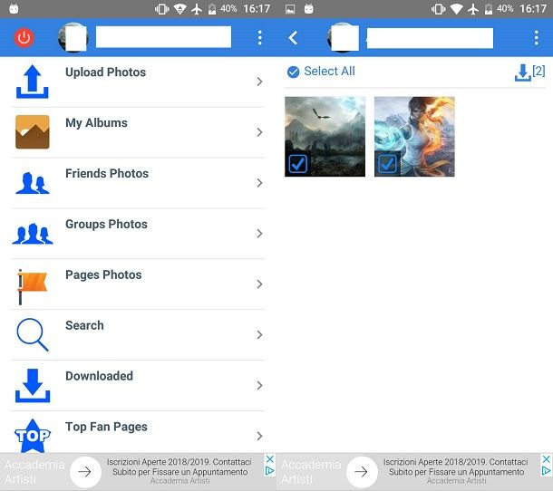553x491 pixels.
Task: Click the Groups Photos three-people icon
Action: [x=33, y=234]
